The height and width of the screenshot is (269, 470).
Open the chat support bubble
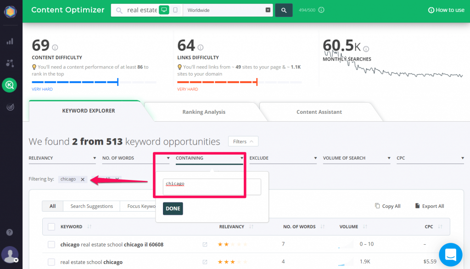click(x=451, y=255)
